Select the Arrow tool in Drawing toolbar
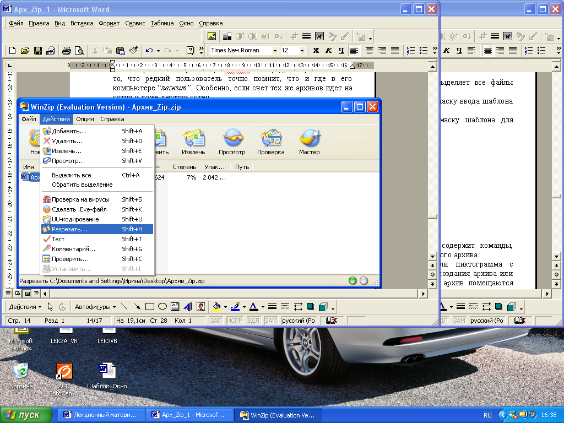The image size is (564, 423). coord(137,307)
